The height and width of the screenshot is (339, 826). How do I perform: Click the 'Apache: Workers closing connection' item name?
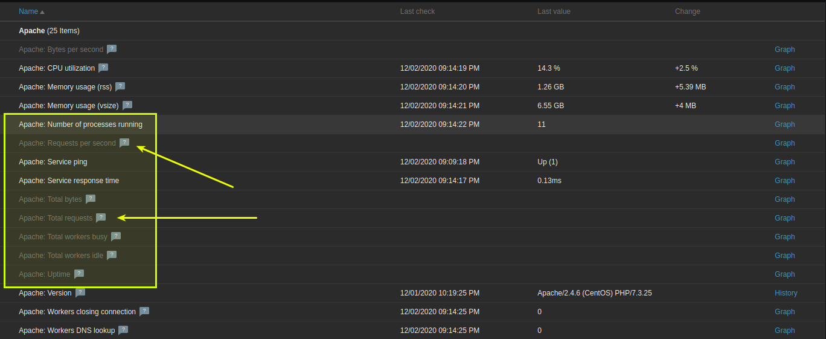77,312
